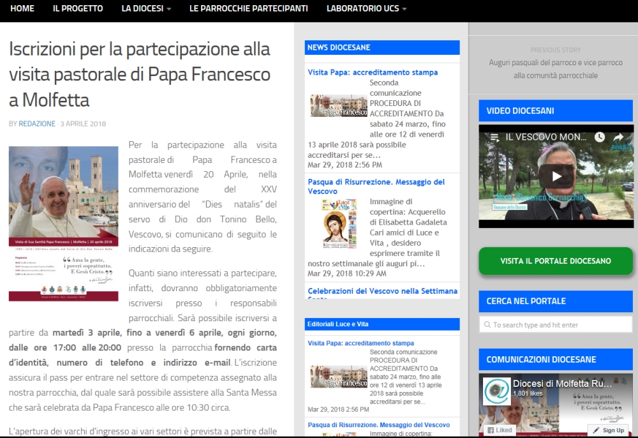The image size is (638, 438).
Task: Open the Papa Francesco poster image
Action: pos(63,223)
